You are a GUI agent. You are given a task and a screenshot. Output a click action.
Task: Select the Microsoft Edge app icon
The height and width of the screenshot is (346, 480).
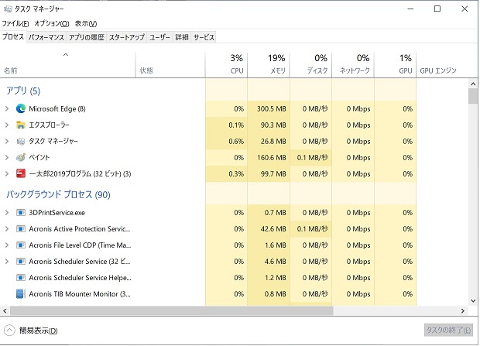[20, 108]
